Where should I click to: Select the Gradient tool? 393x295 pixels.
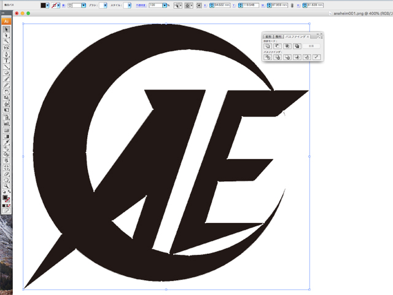[x=6, y=136]
